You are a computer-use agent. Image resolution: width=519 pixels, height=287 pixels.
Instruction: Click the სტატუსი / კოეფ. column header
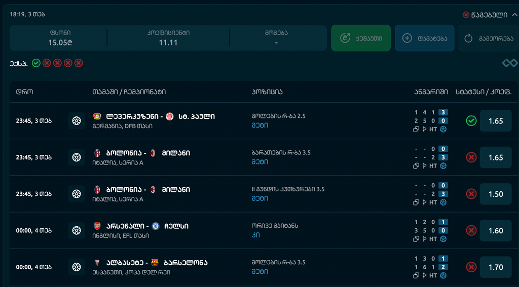point(484,92)
